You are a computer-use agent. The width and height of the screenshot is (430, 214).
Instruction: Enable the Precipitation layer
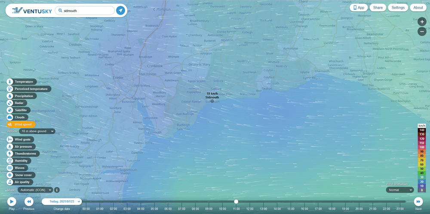[24, 96]
